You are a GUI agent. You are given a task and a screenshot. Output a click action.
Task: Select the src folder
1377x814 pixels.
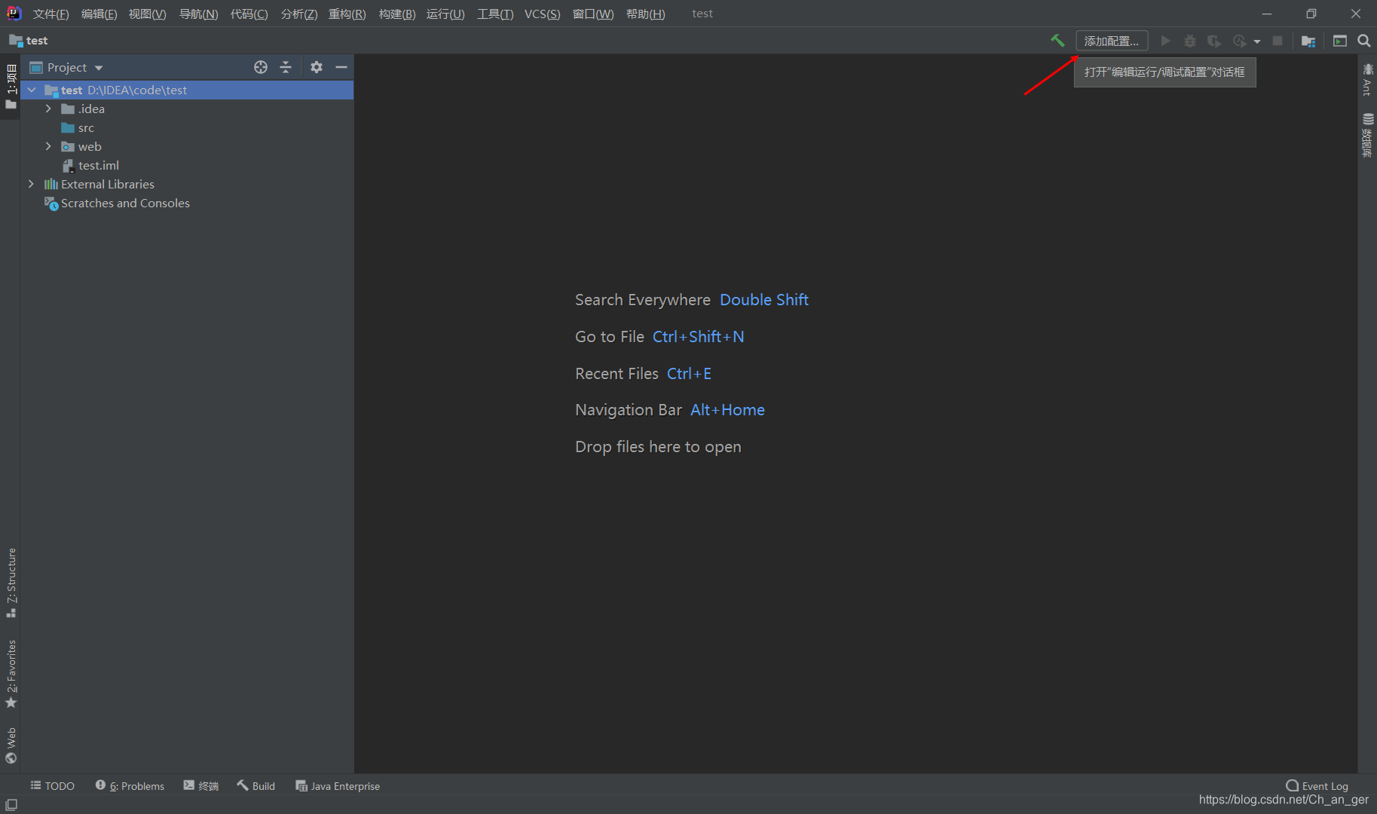pyautogui.click(x=187, y=127)
